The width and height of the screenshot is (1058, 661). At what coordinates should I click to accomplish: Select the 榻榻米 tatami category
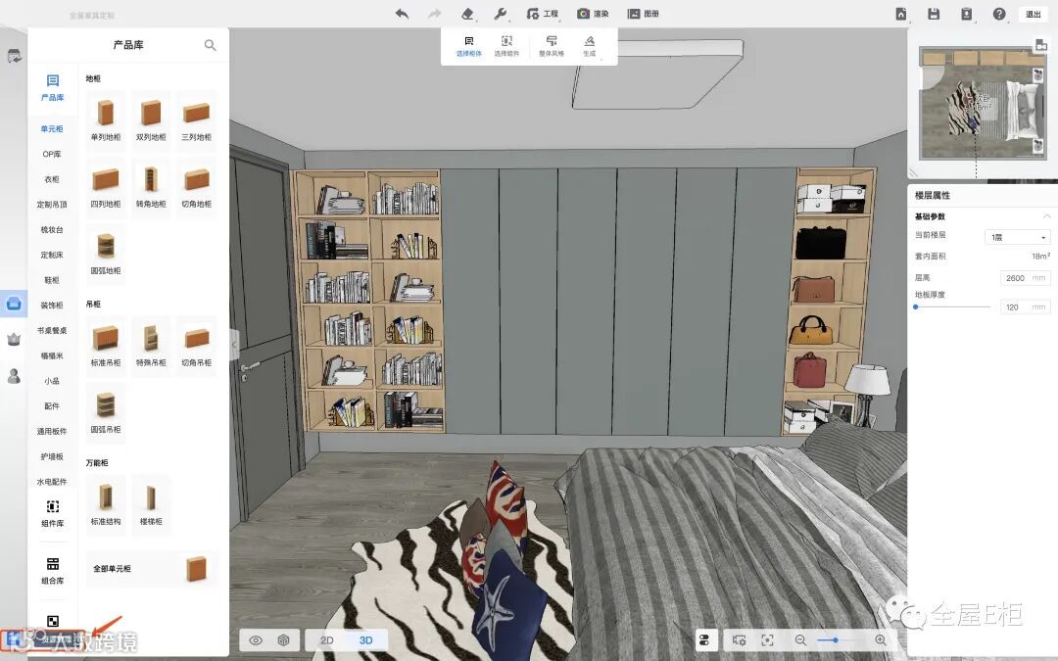[52, 355]
